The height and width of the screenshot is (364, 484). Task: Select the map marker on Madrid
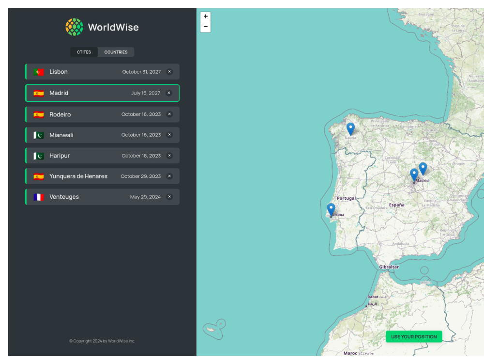pos(414,175)
